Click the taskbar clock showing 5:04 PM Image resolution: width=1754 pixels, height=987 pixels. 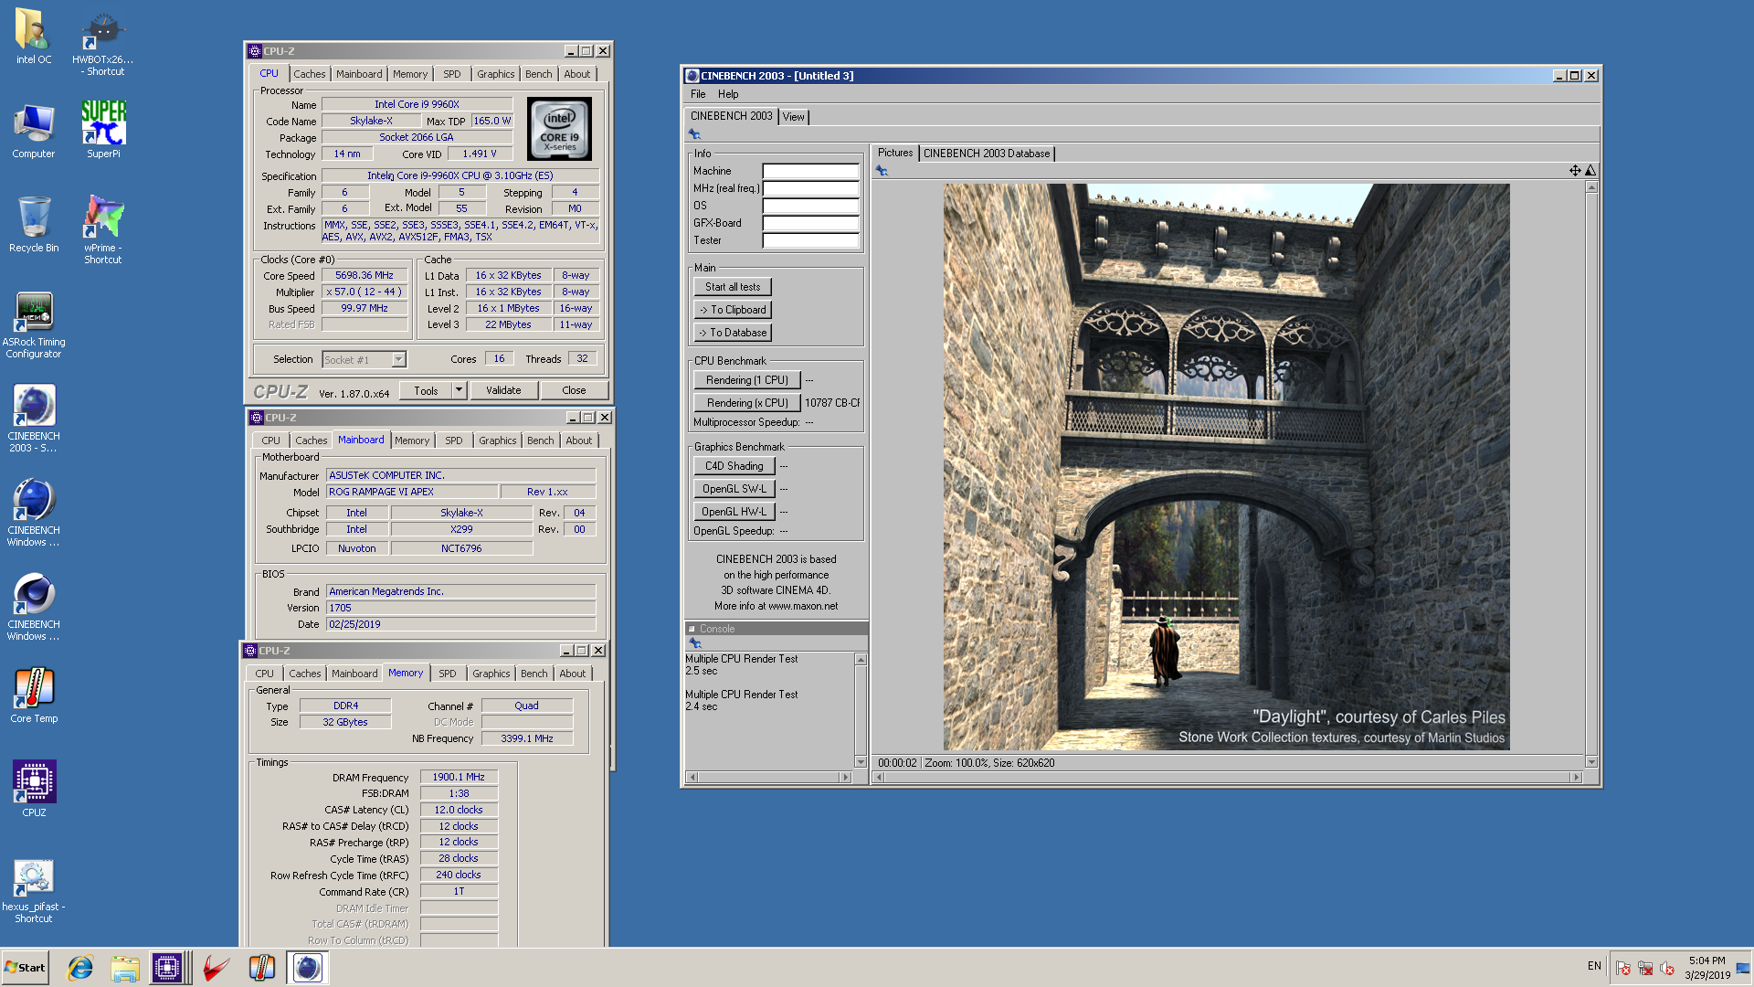coord(1706,968)
